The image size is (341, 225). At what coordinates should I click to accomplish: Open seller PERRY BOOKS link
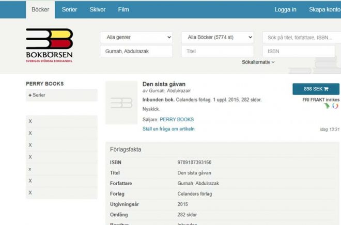[x=177, y=119]
